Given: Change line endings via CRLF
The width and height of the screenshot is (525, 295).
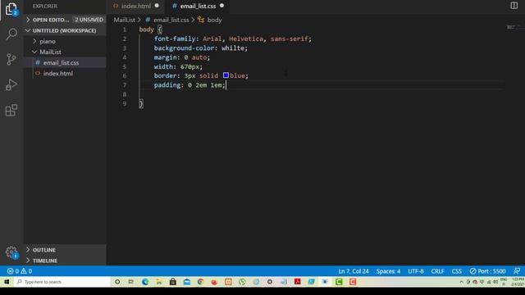Looking at the screenshot, I should tap(437, 271).
